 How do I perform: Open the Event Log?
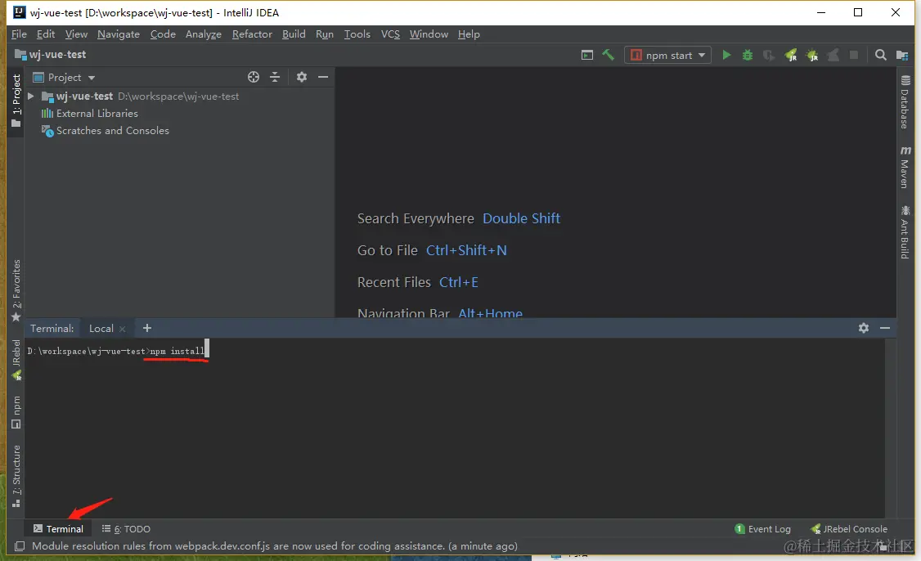[763, 528]
